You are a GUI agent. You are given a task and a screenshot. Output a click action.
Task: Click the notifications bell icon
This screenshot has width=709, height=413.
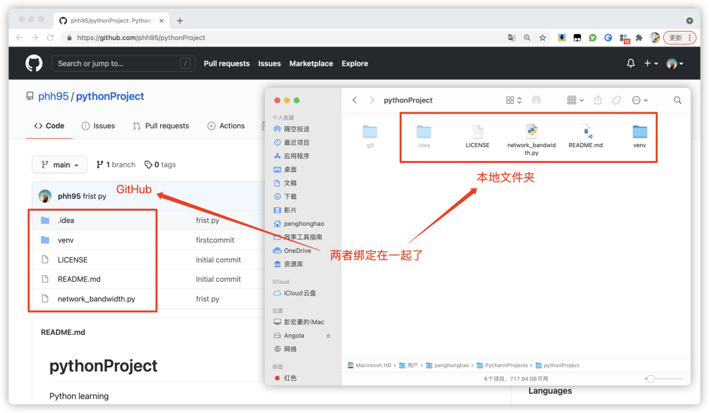click(x=630, y=63)
